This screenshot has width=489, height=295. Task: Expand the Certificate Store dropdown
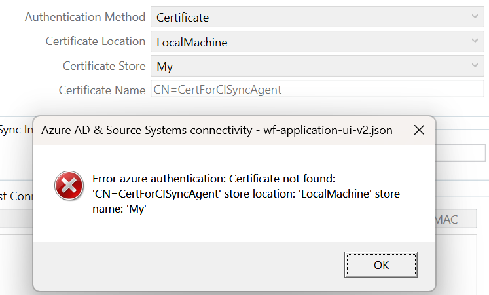[x=317, y=65]
